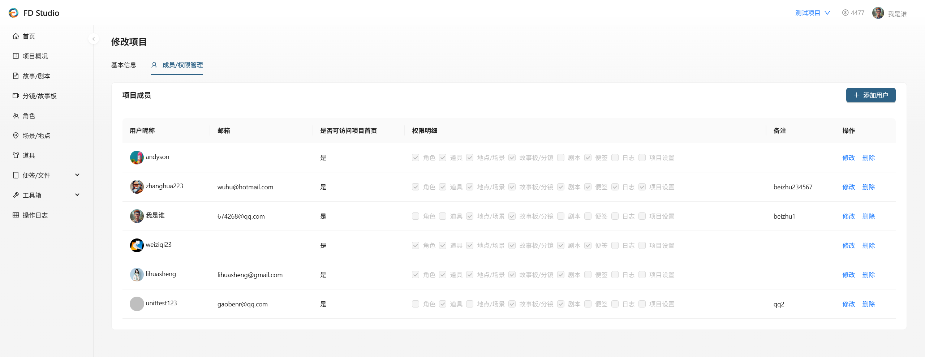The image size is (925, 357).
Task: Click the email wuhu@hotmail.com
Action: coord(245,187)
